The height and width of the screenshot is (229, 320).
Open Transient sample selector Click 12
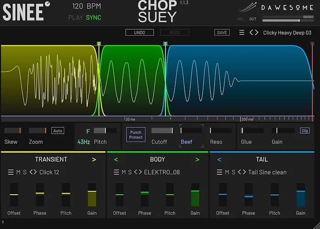point(49,172)
